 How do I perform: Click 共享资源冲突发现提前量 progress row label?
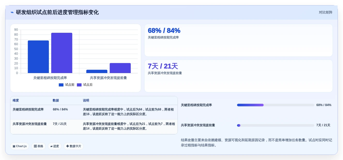tap(198, 125)
